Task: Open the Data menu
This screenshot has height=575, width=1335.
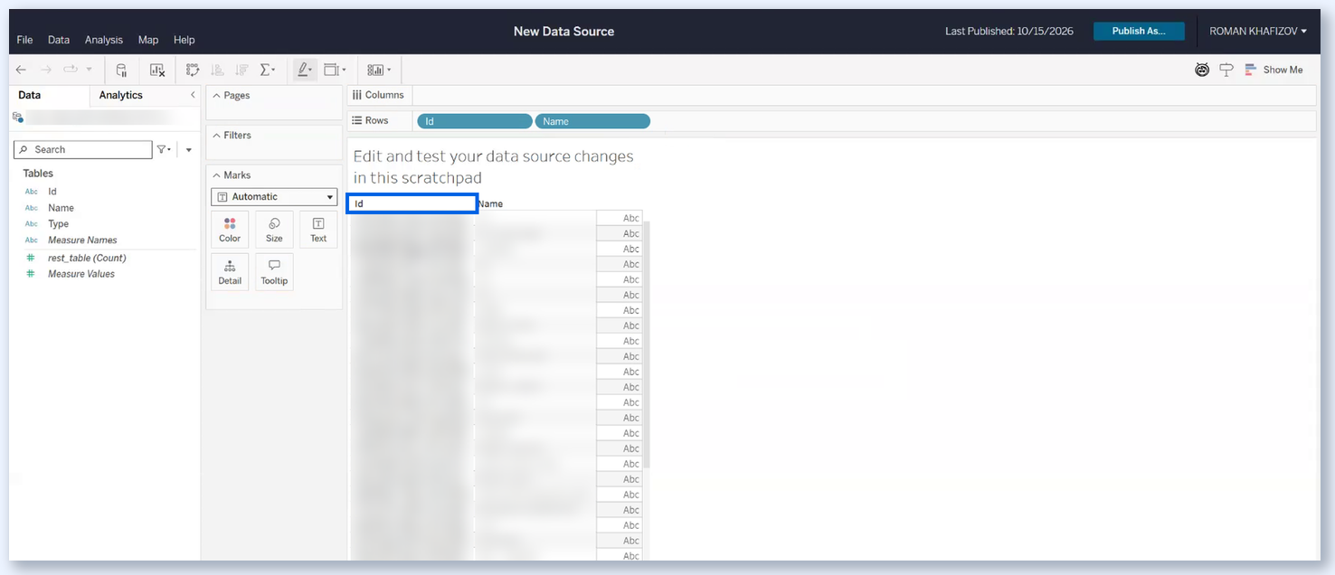Action: click(59, 40)
